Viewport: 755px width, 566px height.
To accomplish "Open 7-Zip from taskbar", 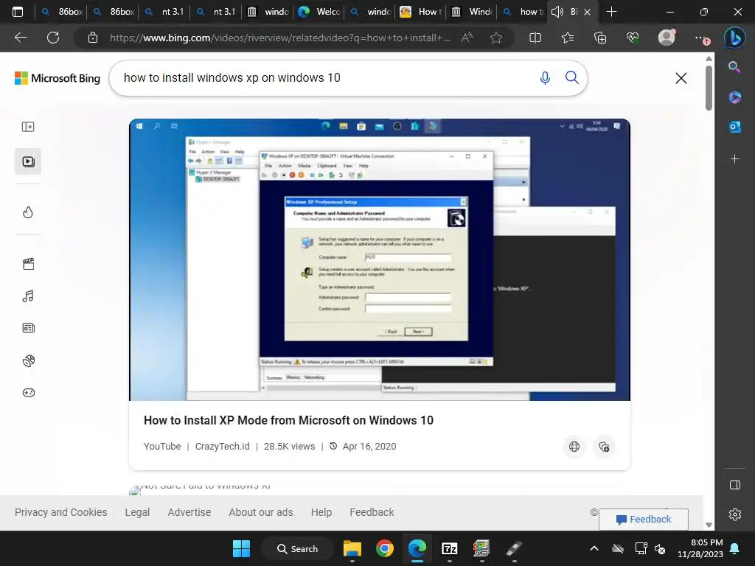I will click(449, 548).
